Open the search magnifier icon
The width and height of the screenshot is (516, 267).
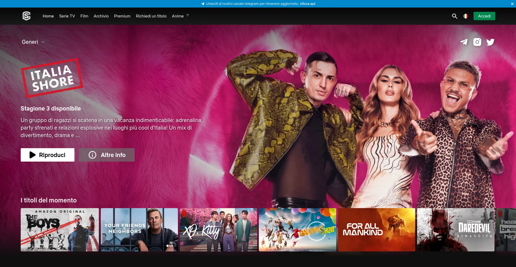pyautogui.click(x=454, y=16)
